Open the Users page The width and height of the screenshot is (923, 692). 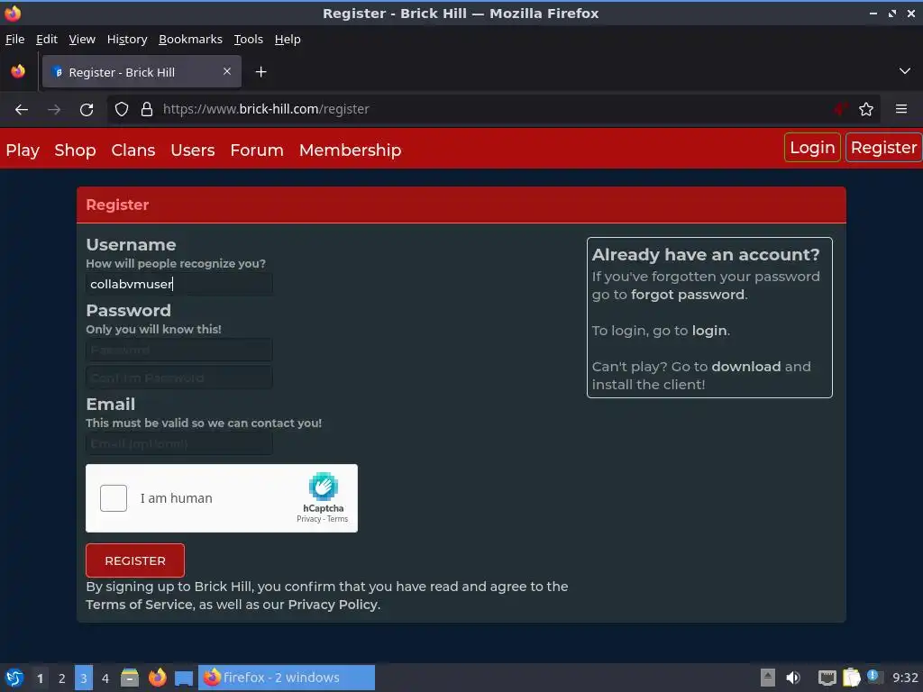coord(193,150)
